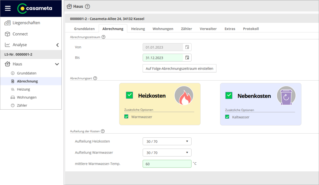Click the casameta logo
The height and width of the screenshot is (185, 319).
(x=35, y=8)
